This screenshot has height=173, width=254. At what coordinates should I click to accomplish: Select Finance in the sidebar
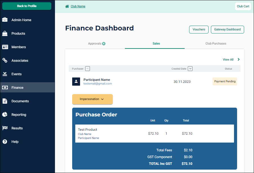tap(28, 87)
